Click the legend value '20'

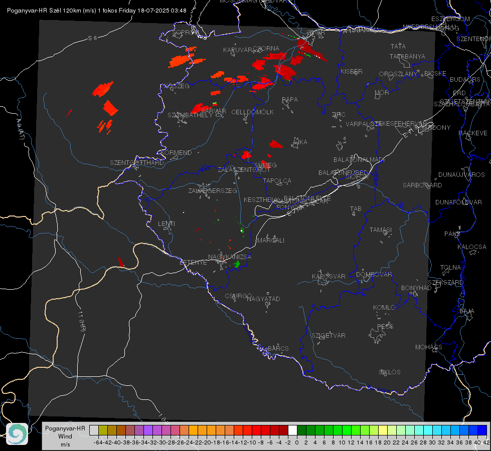coord(387,442)
